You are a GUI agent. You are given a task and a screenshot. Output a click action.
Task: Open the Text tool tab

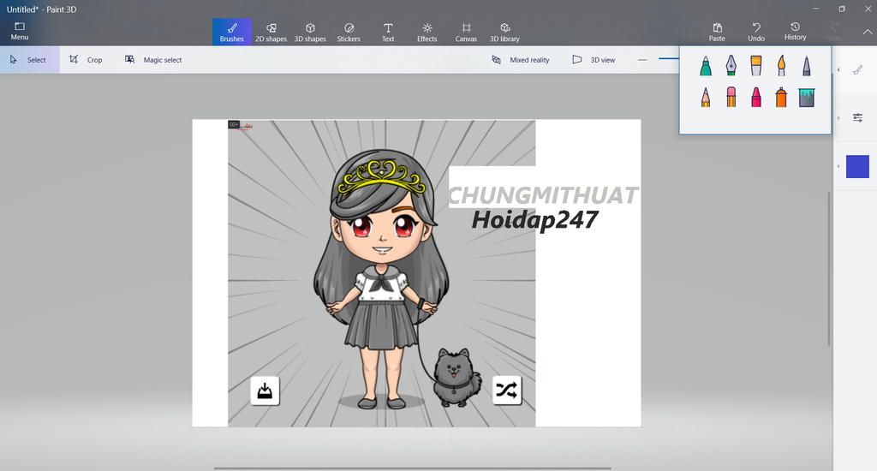[x=388, y=33]
